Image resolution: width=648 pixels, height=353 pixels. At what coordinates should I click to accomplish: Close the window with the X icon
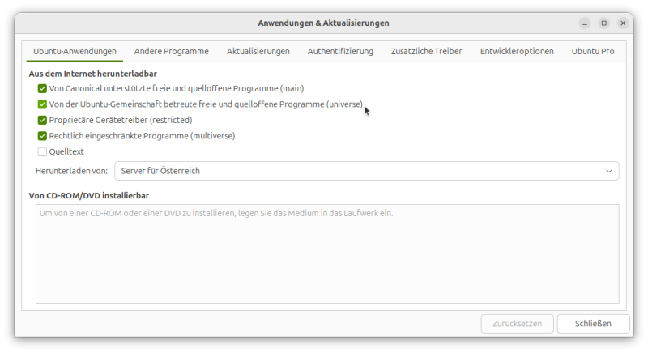click(x=623, y=23)
